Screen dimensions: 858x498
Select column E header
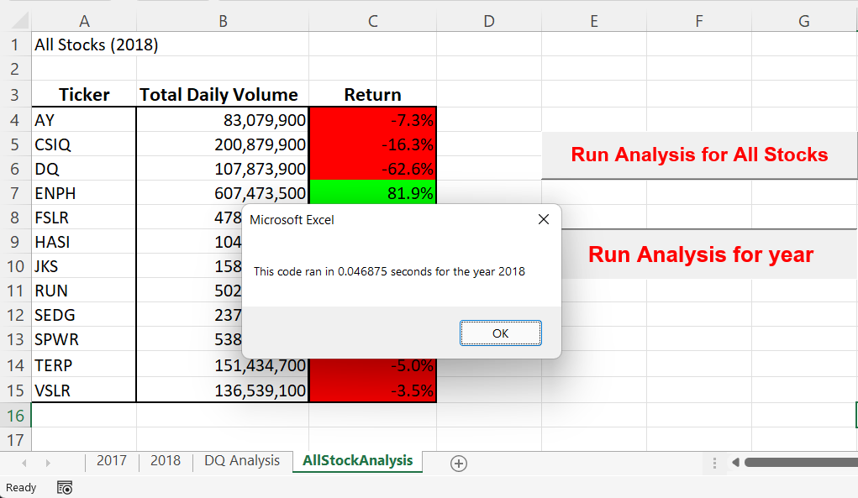pyautogui.click(x=593, y=21)
